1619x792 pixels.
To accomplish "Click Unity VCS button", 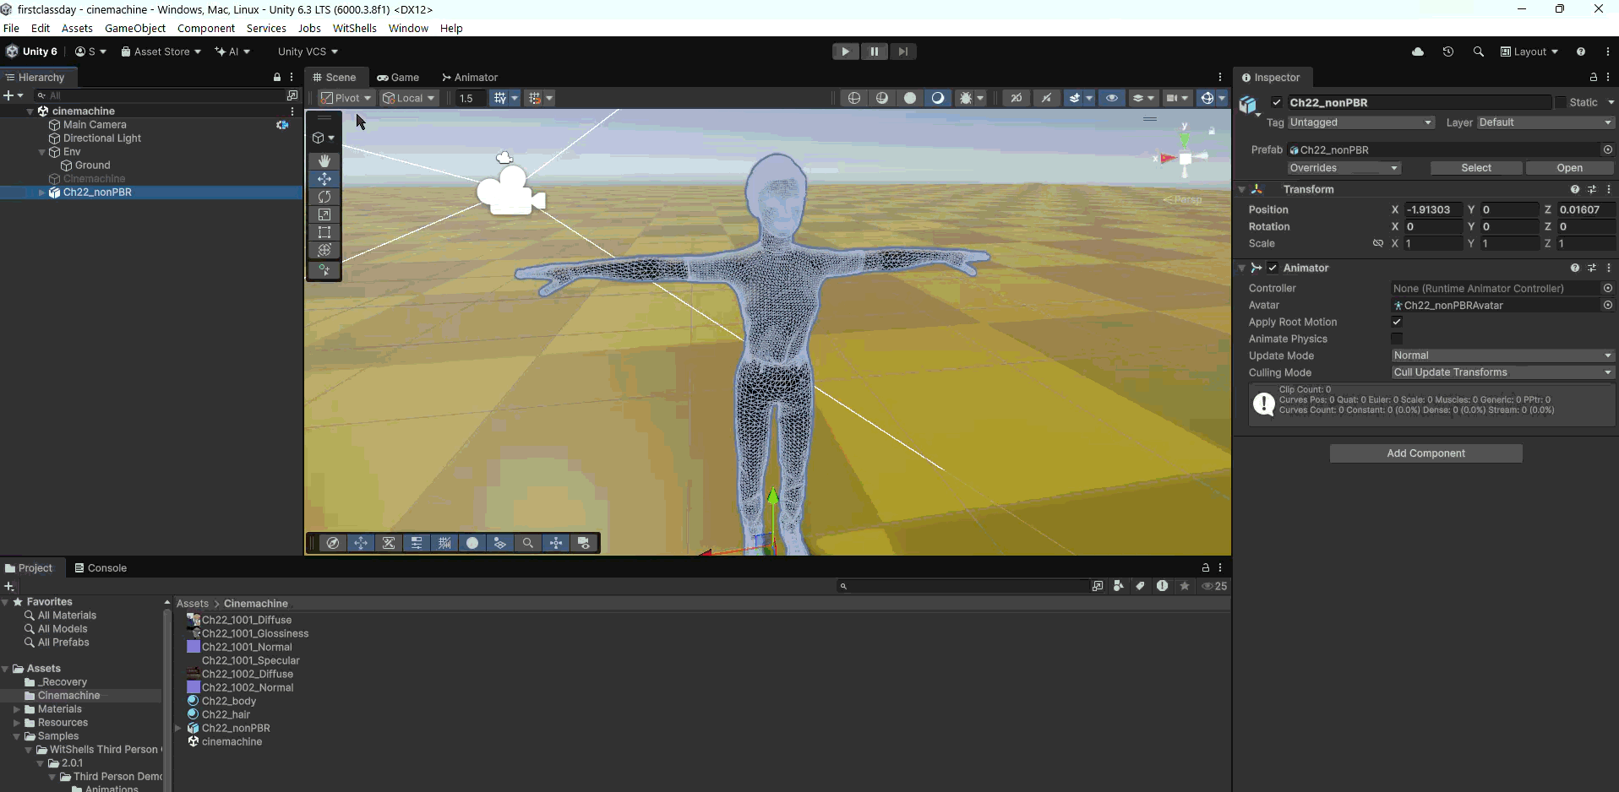I will [308, 52].
